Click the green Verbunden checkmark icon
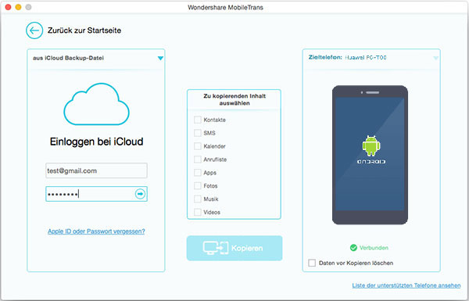 [x=353, y=248]
